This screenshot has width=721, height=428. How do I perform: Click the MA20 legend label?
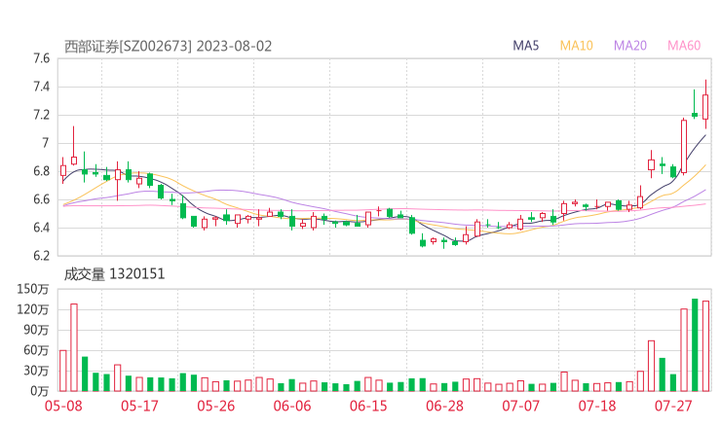click(630, 46)
